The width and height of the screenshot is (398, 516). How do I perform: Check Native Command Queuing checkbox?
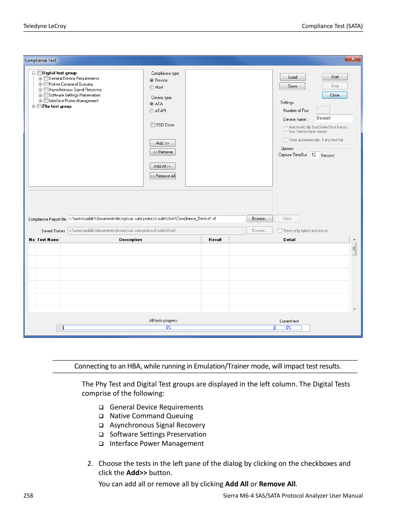46,84
